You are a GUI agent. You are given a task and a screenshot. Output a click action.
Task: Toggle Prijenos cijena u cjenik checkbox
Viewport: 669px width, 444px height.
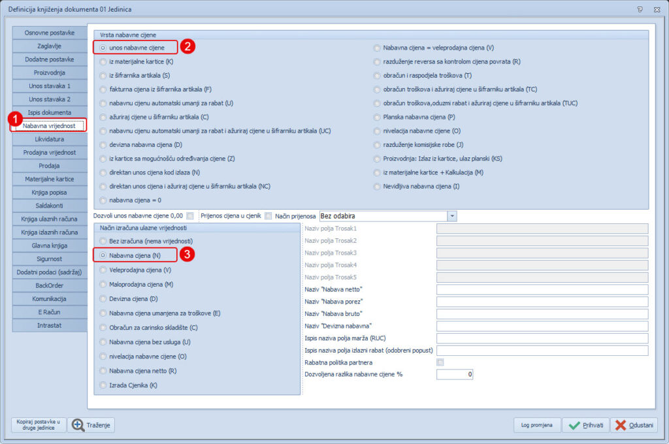[268, 216]
